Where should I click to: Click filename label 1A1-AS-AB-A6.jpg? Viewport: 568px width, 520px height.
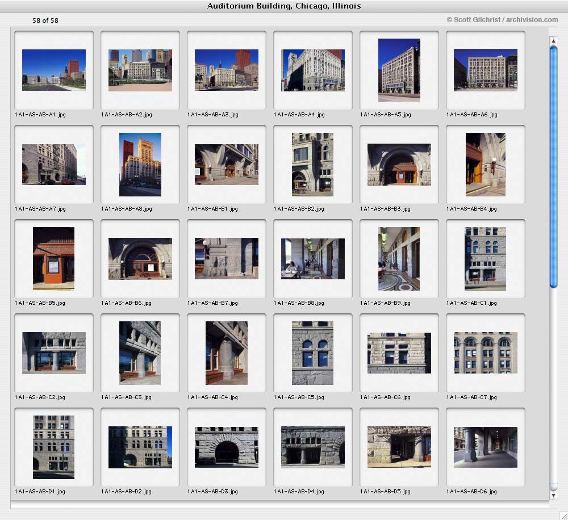pos(472,115)
